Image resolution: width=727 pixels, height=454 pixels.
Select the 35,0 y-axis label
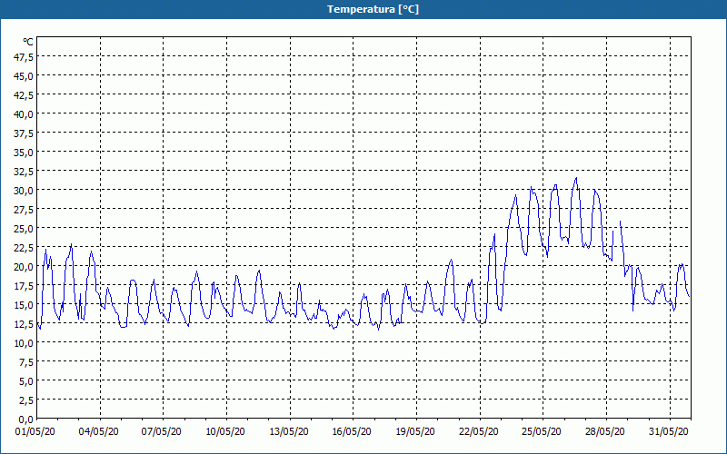[x=24, y=153]
